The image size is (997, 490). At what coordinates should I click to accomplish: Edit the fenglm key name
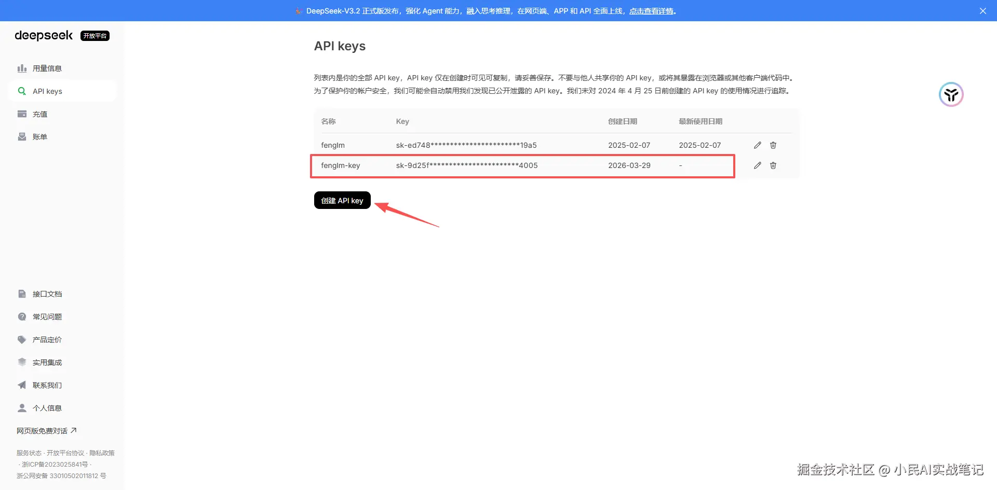pos(758,145)
